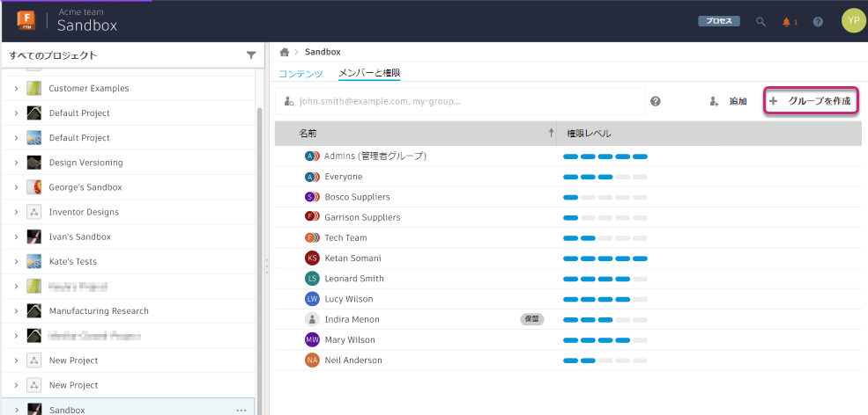This screenshot has height=415, width=868.
Task: Open the Sandbox project's three-dot menu
Action: point(241,410)
